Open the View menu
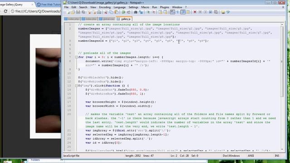Screen dimensions: 290x163 point(93,7)
